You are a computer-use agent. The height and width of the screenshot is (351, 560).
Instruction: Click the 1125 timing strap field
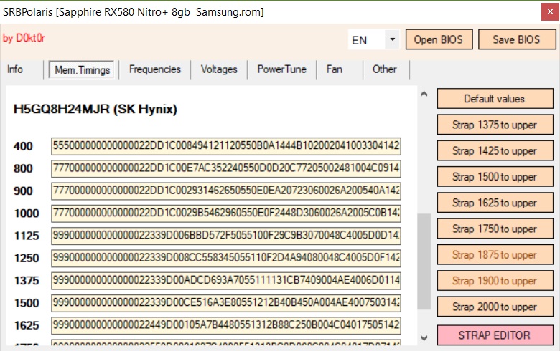click(x=226, y=236)
